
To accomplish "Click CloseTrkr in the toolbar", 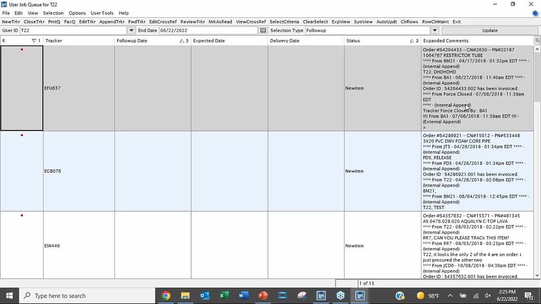I will (34, 22).
